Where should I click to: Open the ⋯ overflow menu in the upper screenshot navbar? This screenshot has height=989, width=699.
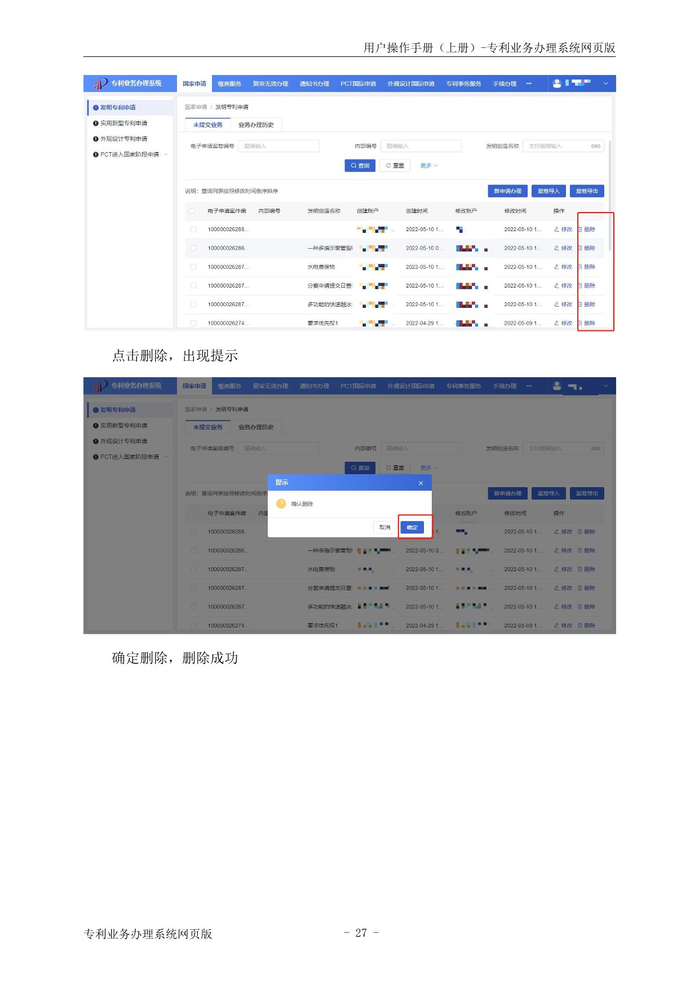coord(529,83)
